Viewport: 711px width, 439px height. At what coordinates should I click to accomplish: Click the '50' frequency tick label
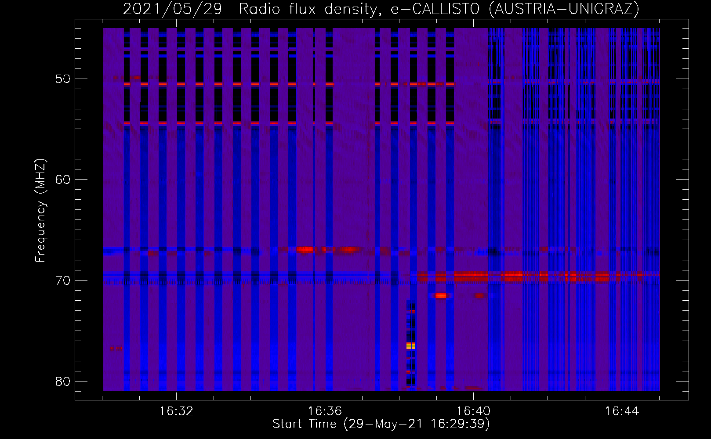63,79
